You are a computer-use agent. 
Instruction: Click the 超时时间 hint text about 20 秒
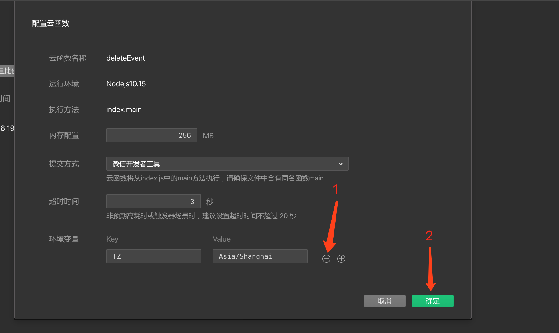point(201,216)
